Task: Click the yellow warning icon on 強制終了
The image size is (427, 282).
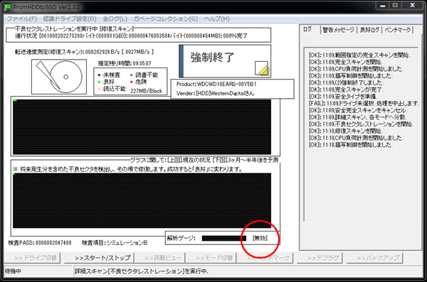Action: (x=262, y=68)
